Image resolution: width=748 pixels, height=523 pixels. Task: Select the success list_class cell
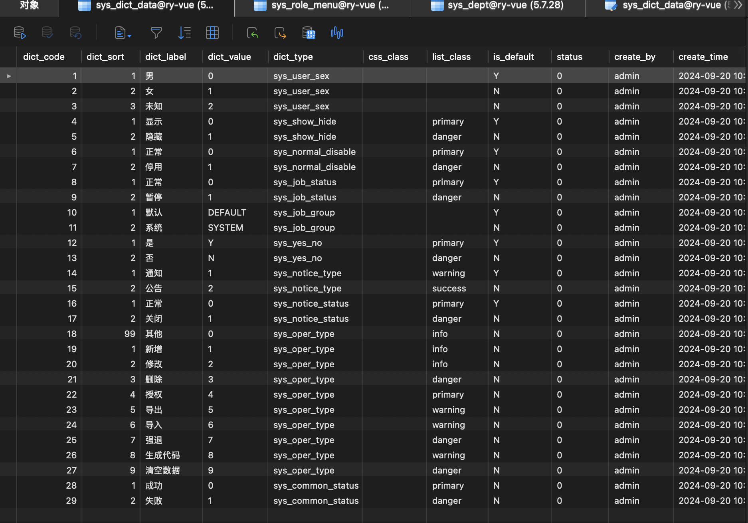click(457, 288)
